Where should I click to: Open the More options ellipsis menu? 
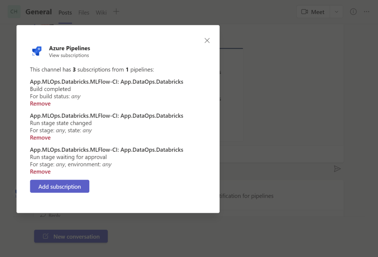pos(367,12)
